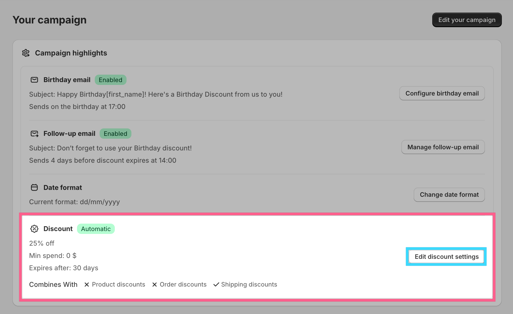Click the Discount heading
Viewport: 513px width, 314px height.
58,229
